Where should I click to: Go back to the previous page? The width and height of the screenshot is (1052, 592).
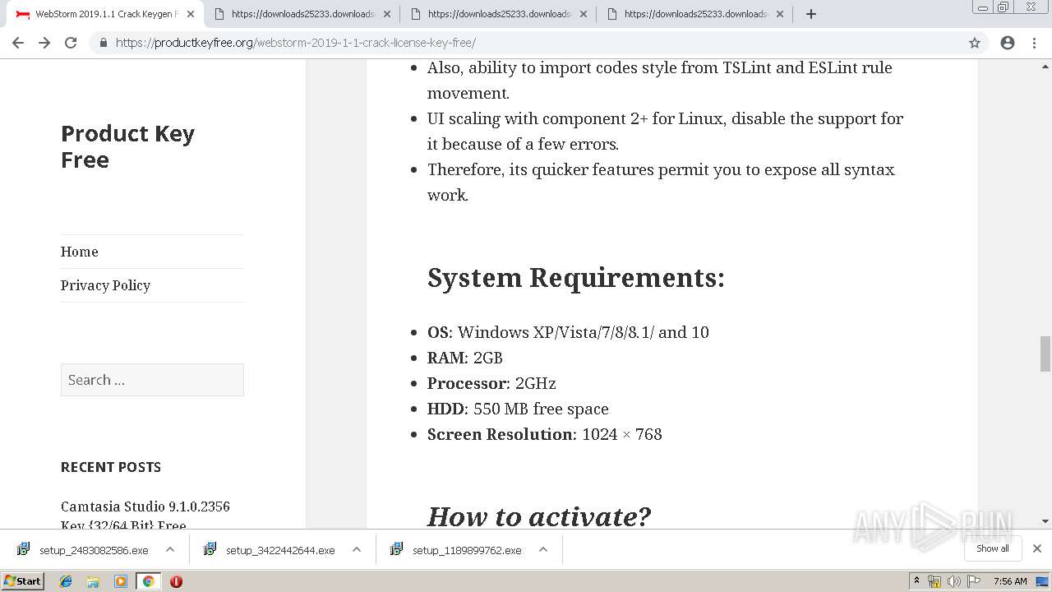[x=18, y=43]
